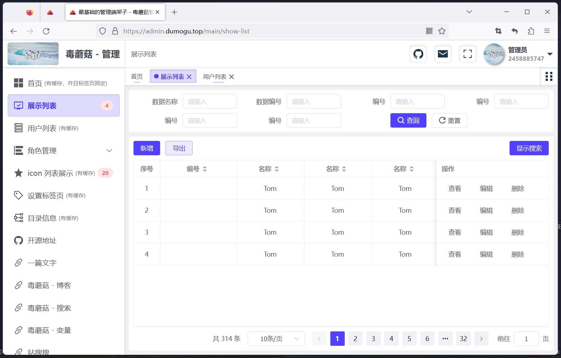Screen dimensions: 561x358
Task: Switch to the second pinned tab
Action: point(50,12)
